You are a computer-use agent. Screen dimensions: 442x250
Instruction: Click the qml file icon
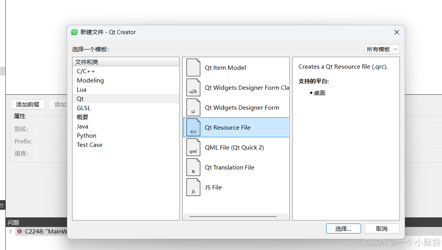193,147
